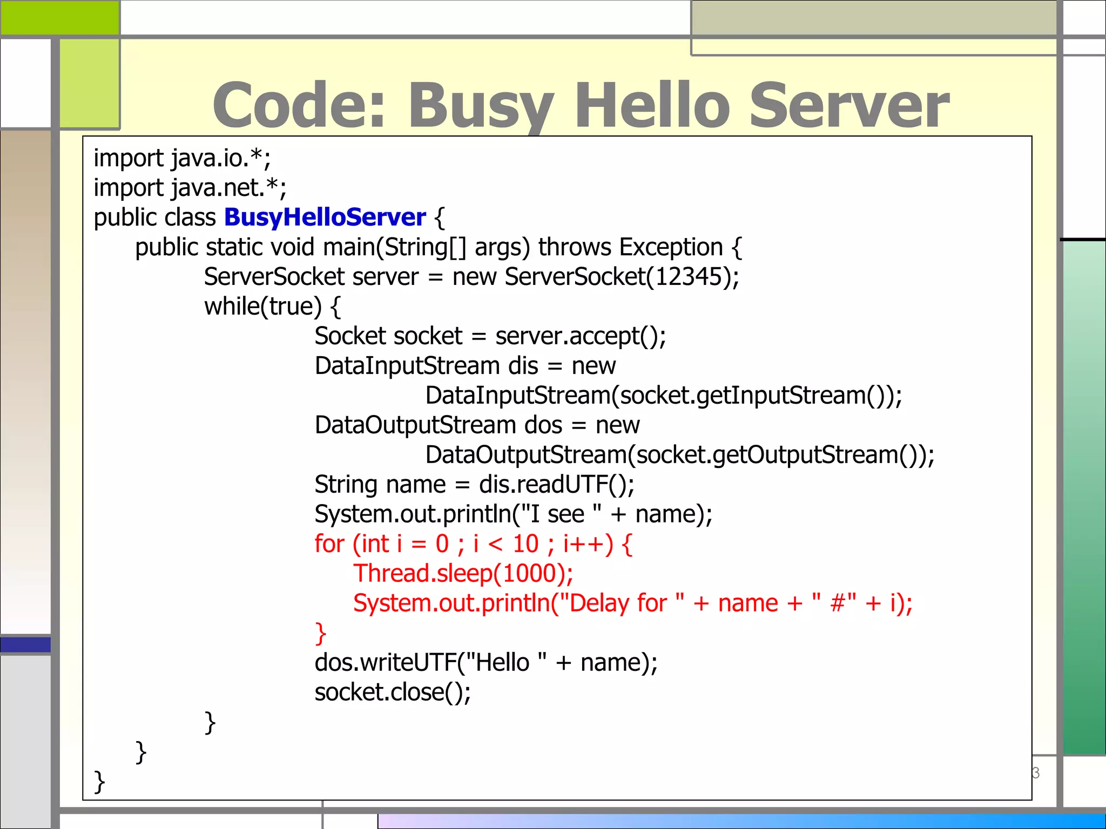Click the slide title 'Code: Busy Hello Server'
This screenshot has width=1106, height=829.
click(x=581, y=105)
